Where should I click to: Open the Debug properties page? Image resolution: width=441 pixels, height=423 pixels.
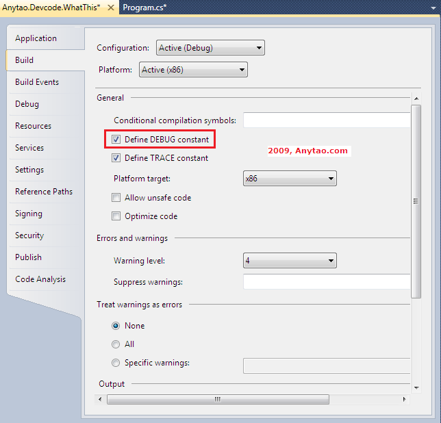pos(27,104)
